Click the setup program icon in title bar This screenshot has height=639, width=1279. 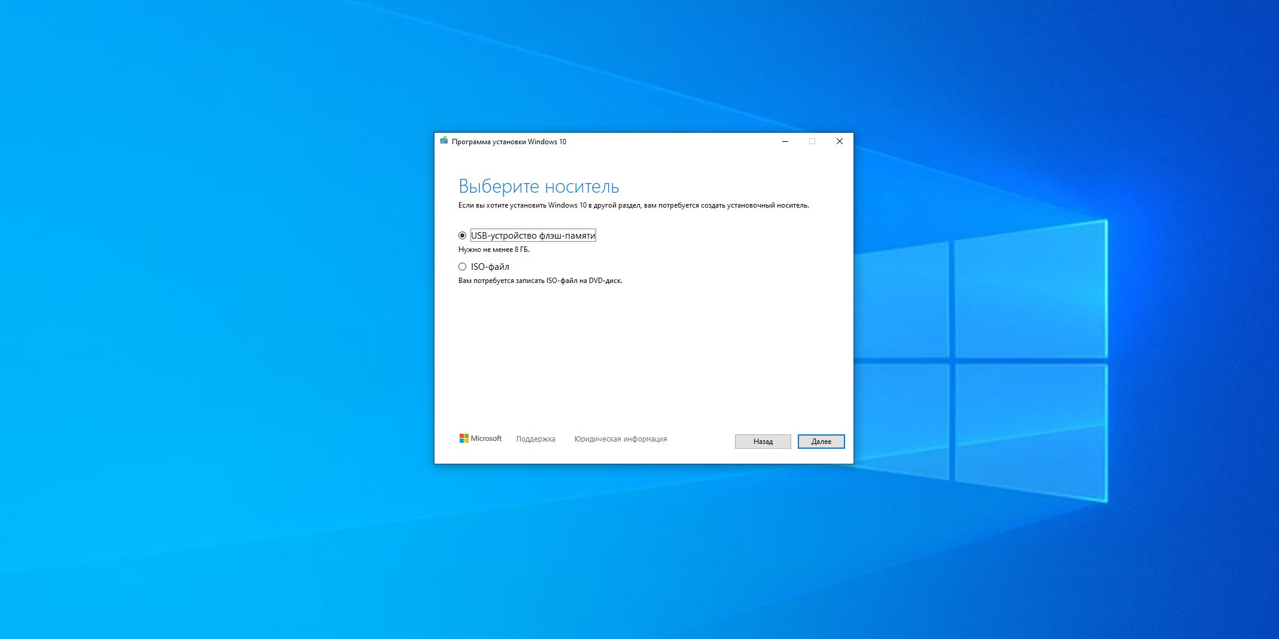coord(443,141)
